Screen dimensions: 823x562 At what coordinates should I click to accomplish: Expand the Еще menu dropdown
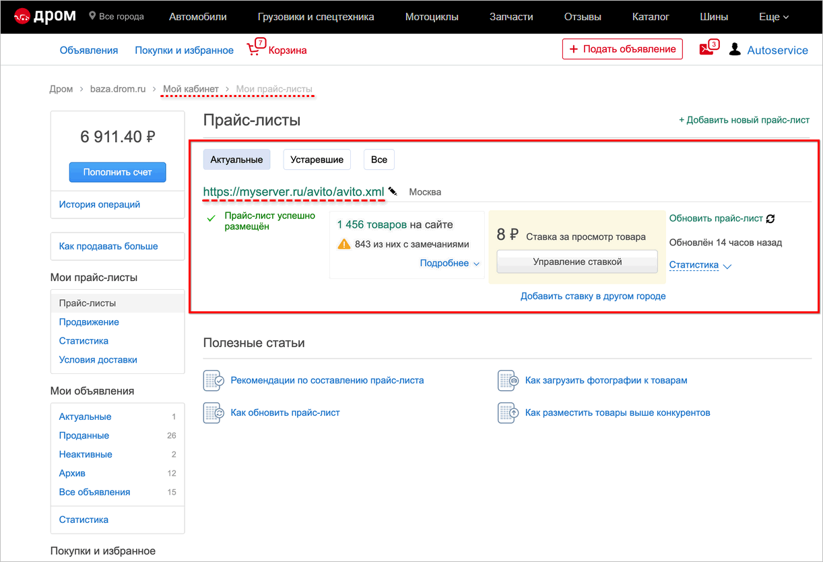[773, 17]
